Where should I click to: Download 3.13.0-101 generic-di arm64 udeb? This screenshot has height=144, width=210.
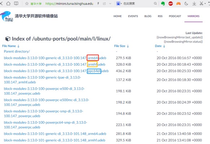[x=55, y=134]
